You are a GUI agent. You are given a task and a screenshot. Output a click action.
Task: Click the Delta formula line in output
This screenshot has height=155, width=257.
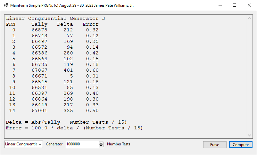[x=66, y=122]
